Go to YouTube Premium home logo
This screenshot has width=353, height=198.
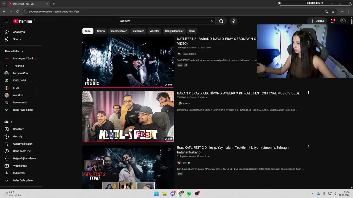[x=23, y=21]
